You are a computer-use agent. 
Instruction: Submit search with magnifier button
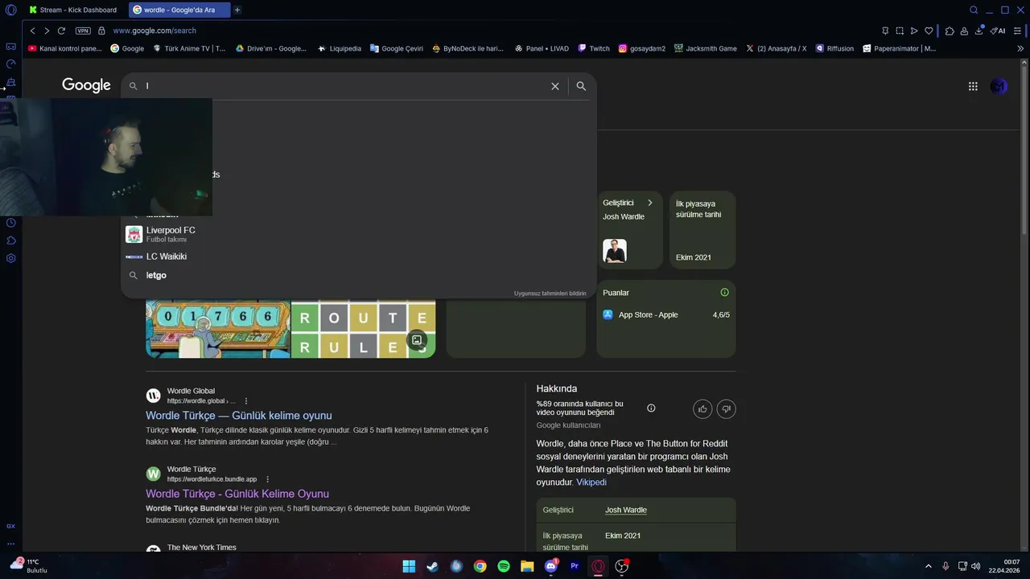[x=581, y=86]
